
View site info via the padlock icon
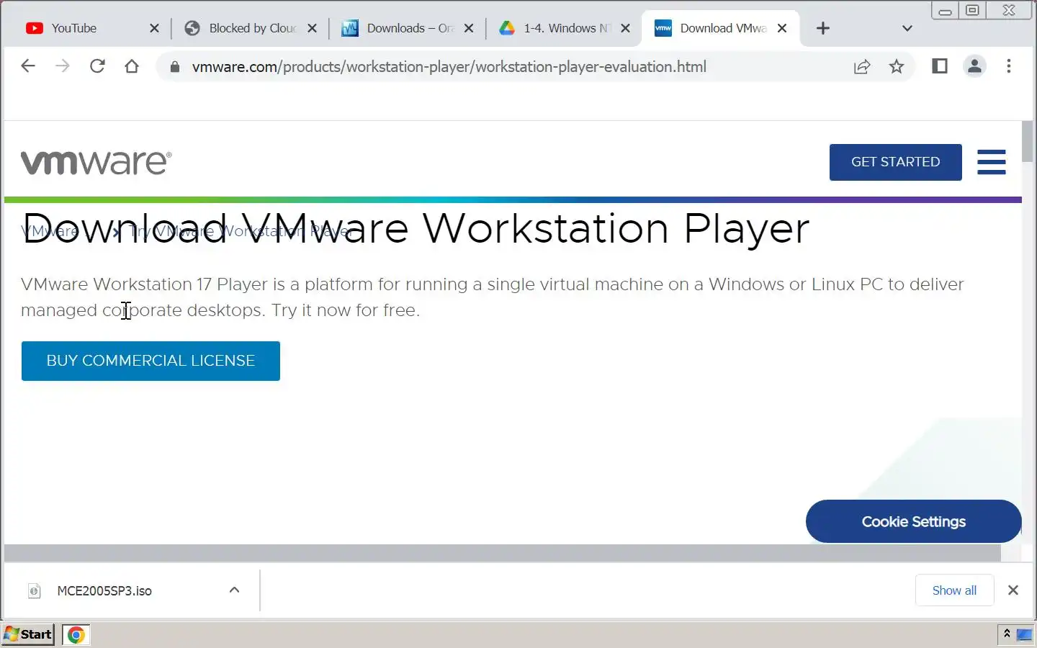point(174,67)
